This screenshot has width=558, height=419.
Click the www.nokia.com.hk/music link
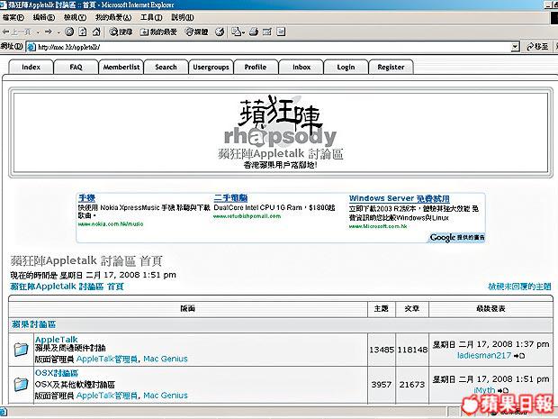(x=111, y=224)
